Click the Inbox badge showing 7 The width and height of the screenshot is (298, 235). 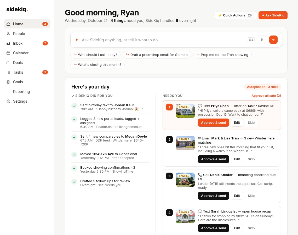point(45,43)
